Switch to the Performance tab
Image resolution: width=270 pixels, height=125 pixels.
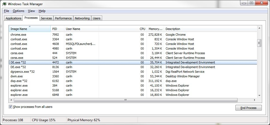point(63,18)
